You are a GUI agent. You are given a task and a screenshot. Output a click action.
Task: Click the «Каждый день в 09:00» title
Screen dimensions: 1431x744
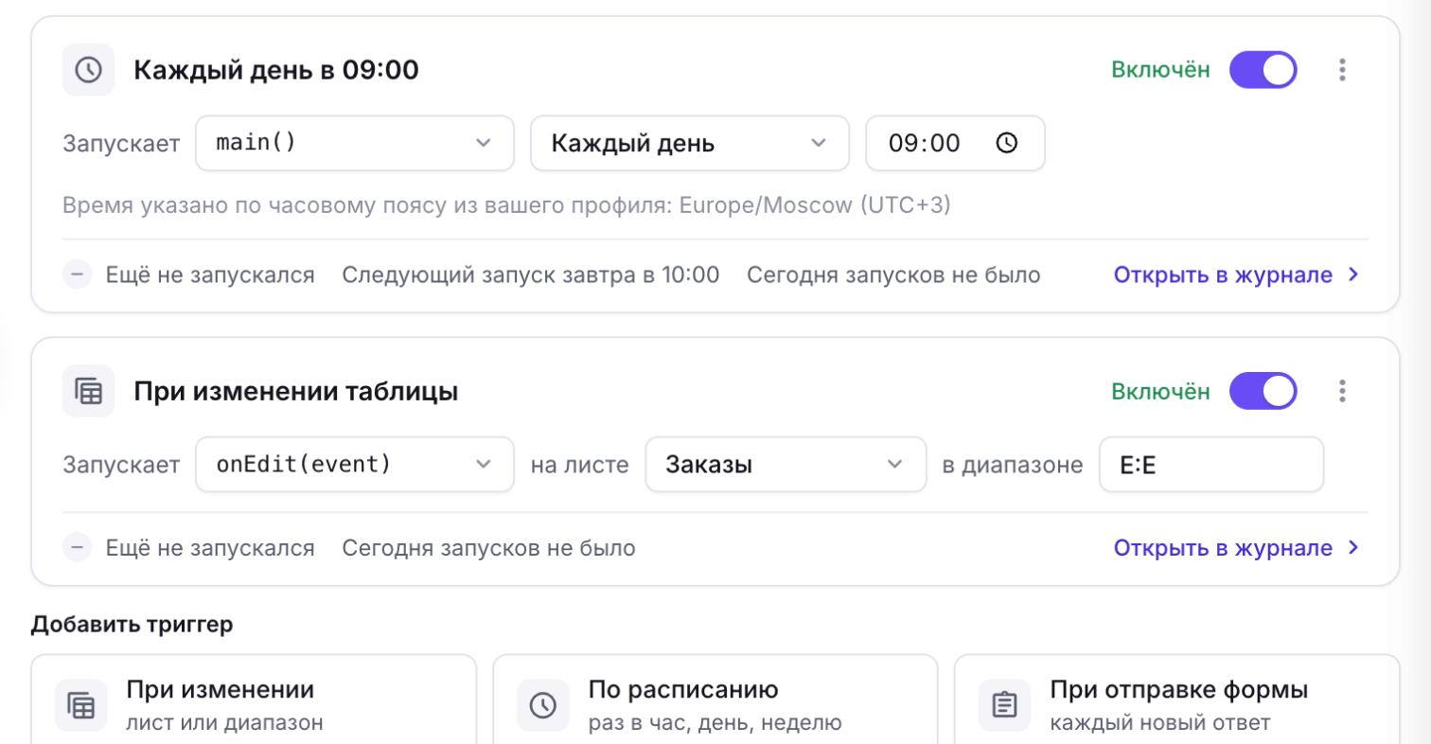coord(276,70)
